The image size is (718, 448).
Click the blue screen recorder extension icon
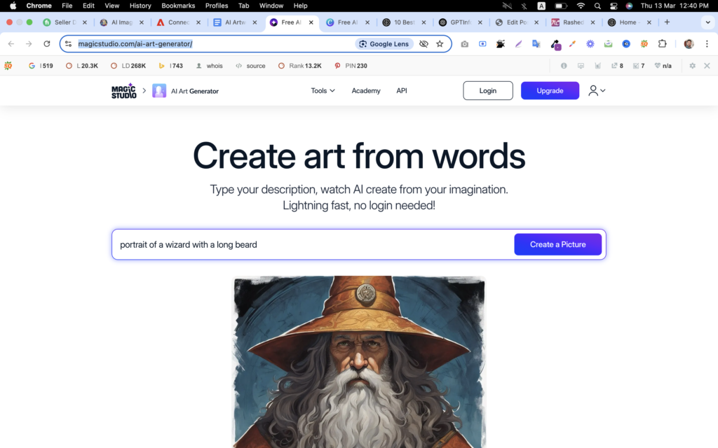tap(482, 44)
